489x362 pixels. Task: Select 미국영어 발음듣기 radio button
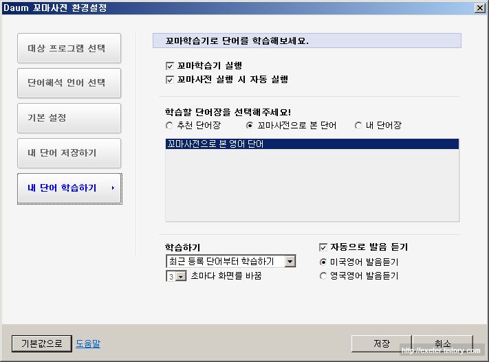[323, 262]
